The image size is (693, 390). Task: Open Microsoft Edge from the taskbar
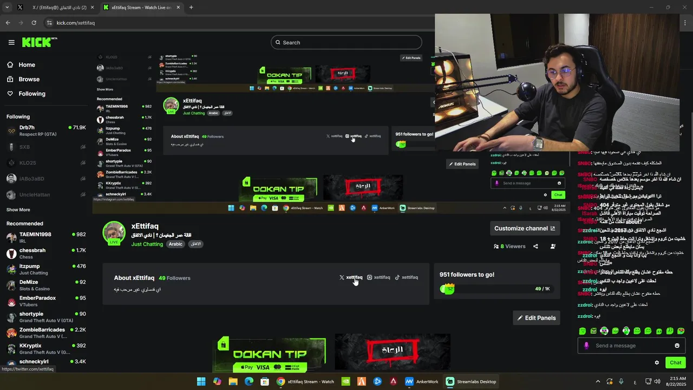point(249,382)
